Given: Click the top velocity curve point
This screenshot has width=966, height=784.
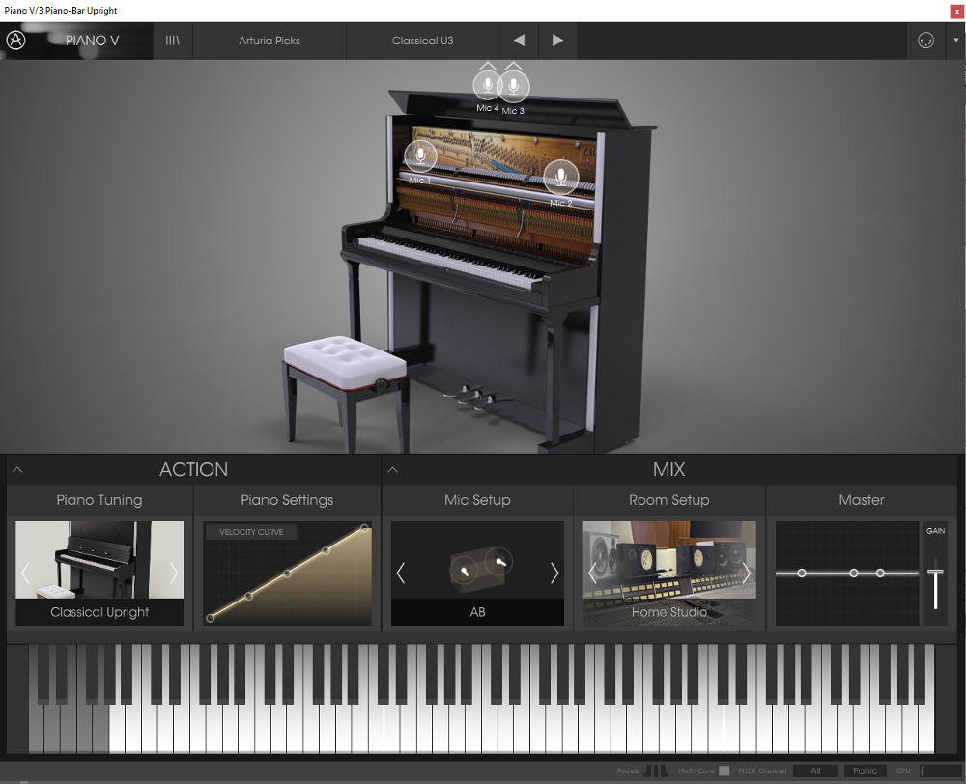Looking at the screenshot, I should [364, 528].
